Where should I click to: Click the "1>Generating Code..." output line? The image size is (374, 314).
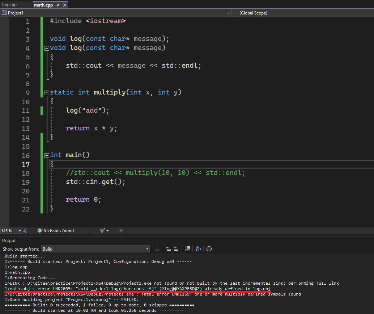pyautogui.click(x=30, y=278)
